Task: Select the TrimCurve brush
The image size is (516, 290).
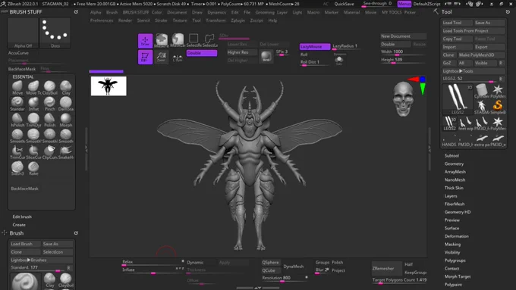Action: click(x=17, y=151)
